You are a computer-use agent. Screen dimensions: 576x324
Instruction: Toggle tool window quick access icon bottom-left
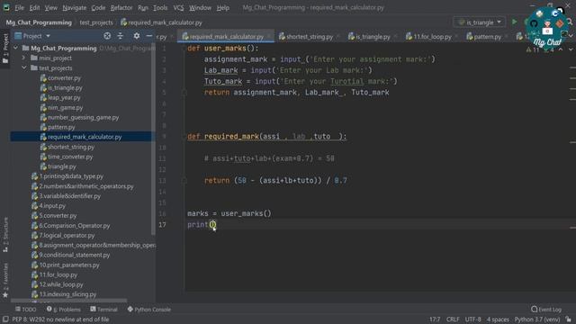click(x=5, y=319)
